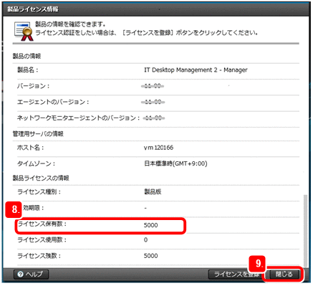Click the help question mark icon
The image size is (313, 286).
coord(21,275)
